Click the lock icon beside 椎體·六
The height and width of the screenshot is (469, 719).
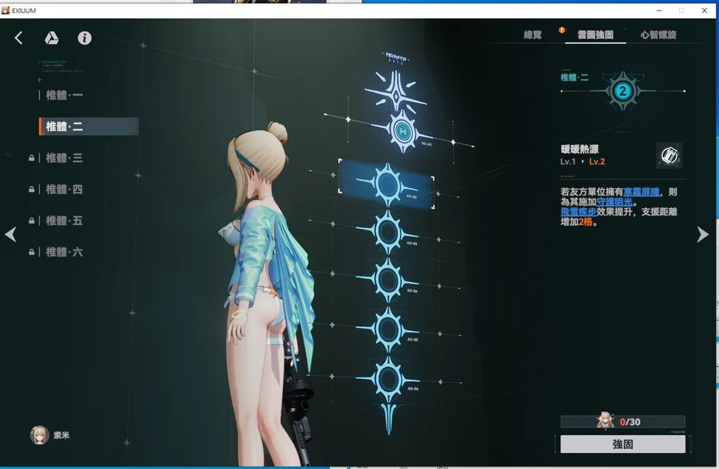[31, 252]
